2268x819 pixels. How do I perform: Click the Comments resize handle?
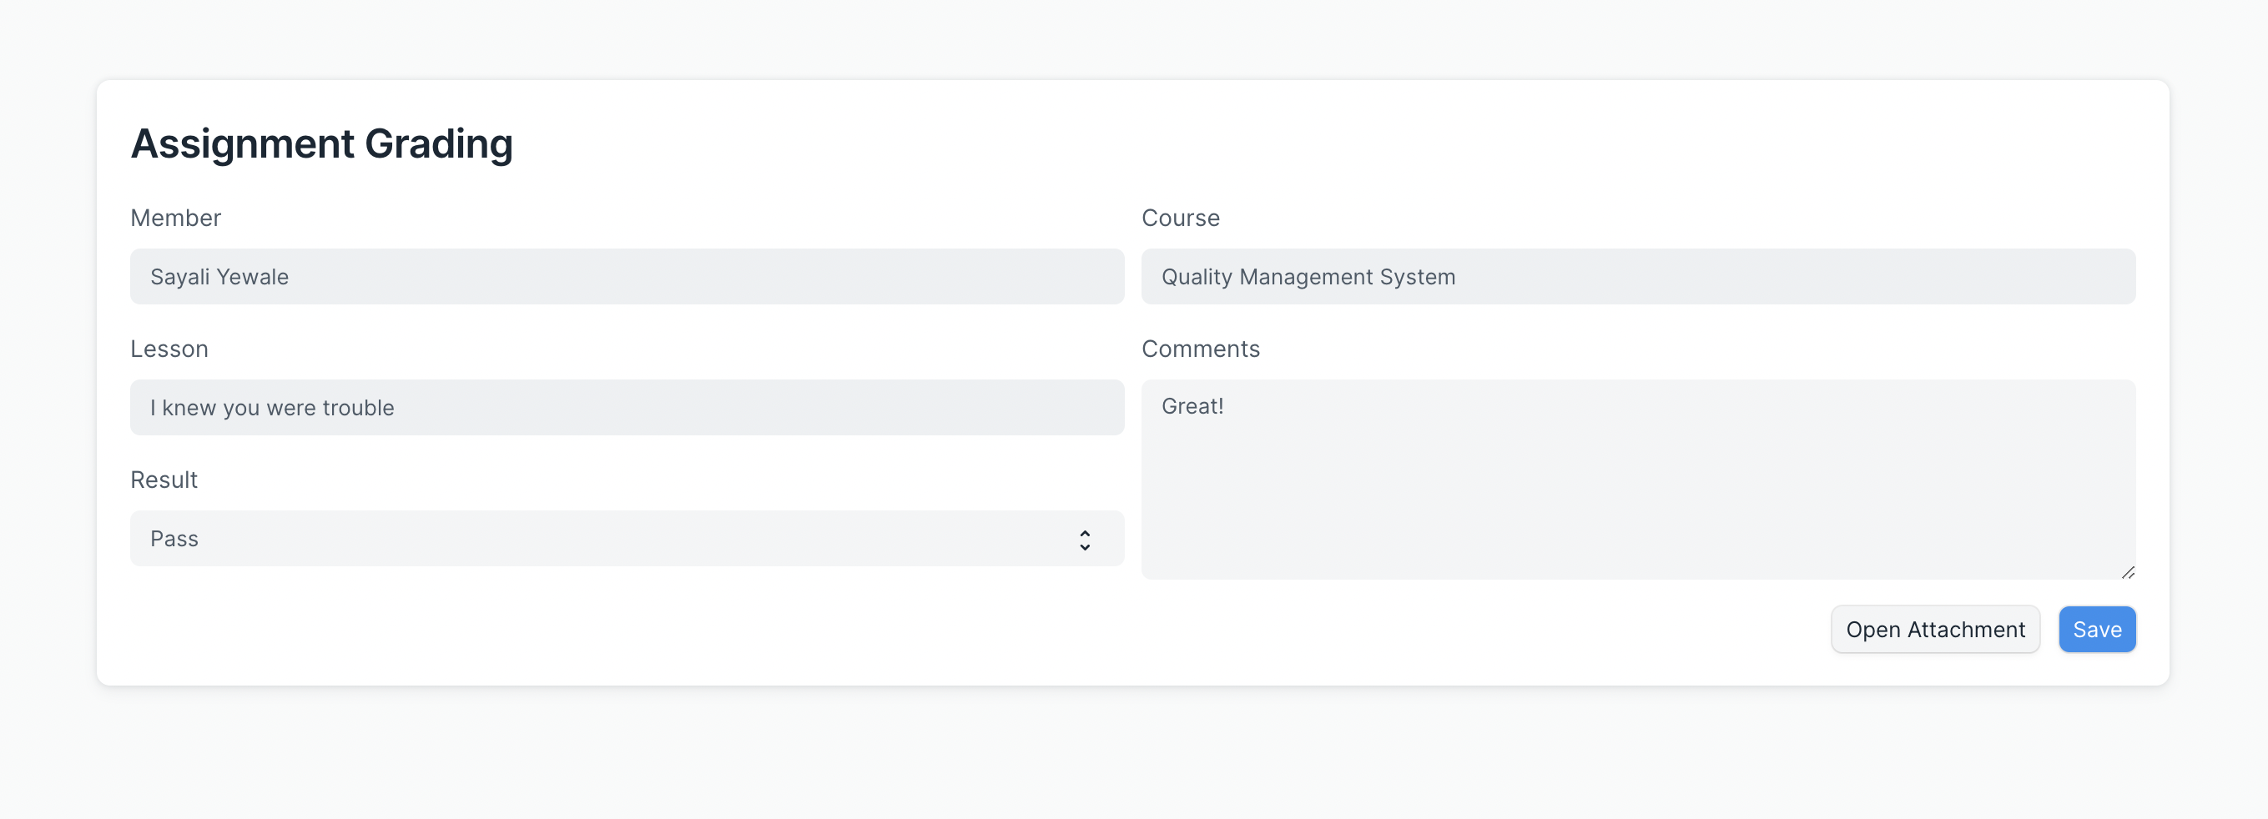pos(2129,571)
